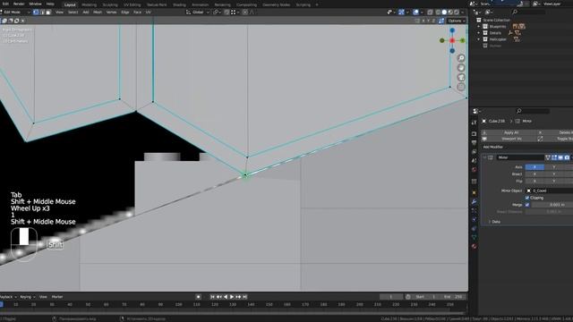This screenshot has height=322, width=573.
Task: Toggle Mirror modifier render display icon
Action: coord(567,157)
